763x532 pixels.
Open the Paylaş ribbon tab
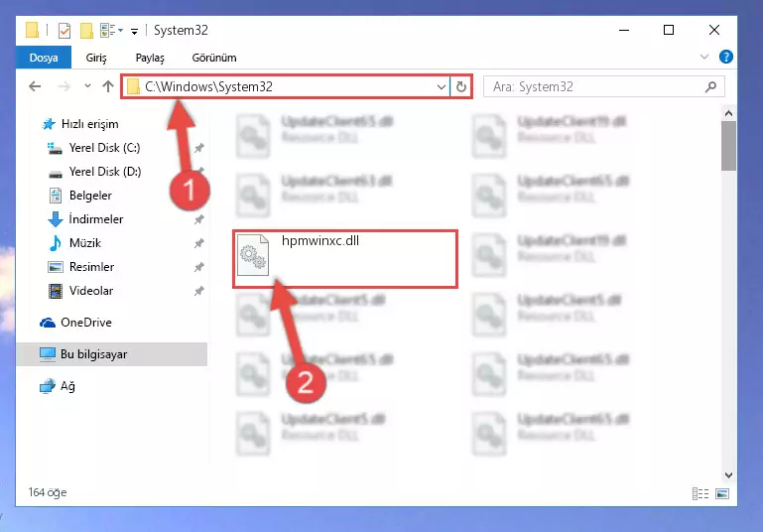[x=150, y=58]
